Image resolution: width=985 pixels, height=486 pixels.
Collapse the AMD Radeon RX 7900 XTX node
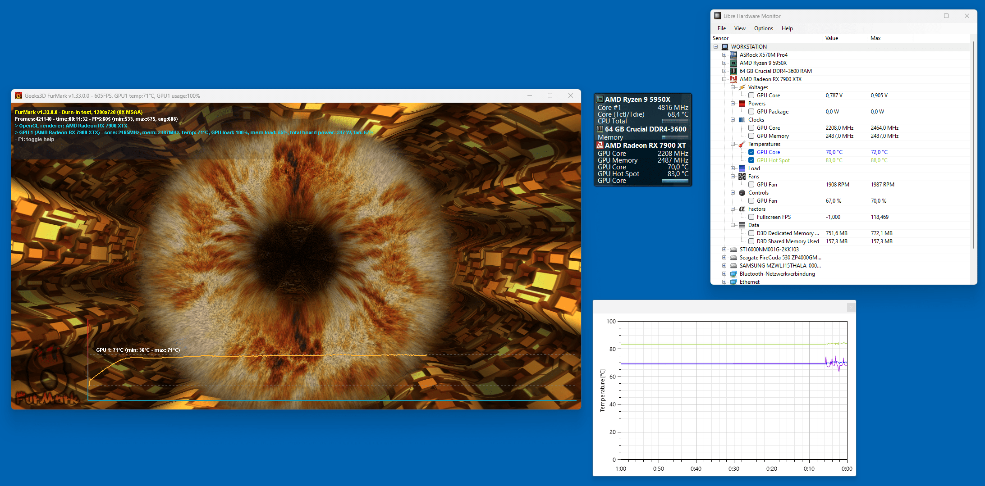click(724, 79)
